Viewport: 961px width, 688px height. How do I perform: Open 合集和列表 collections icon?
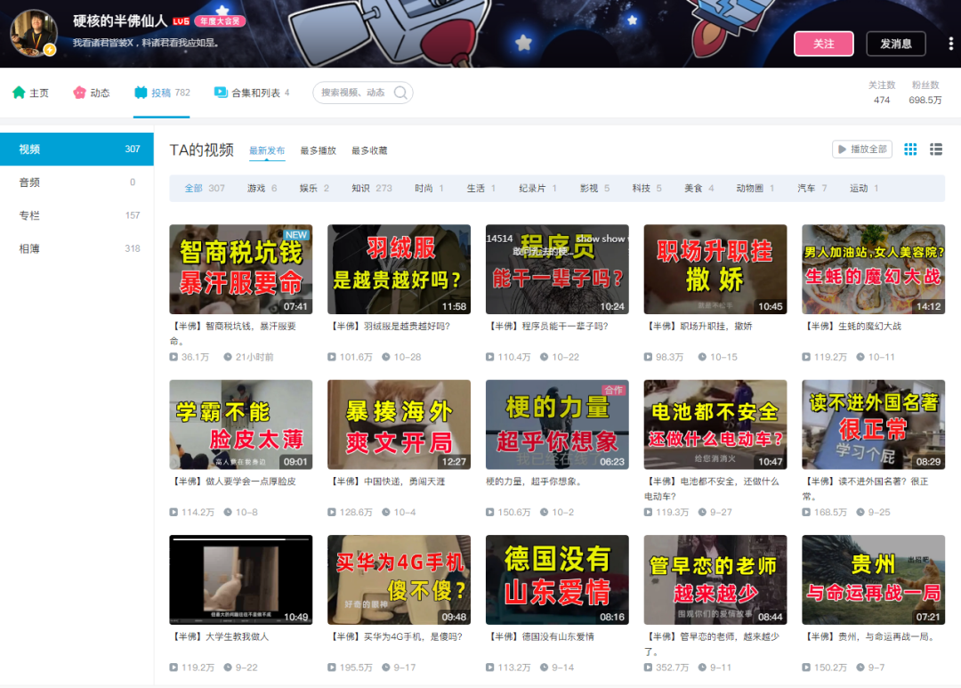(221, 92)
